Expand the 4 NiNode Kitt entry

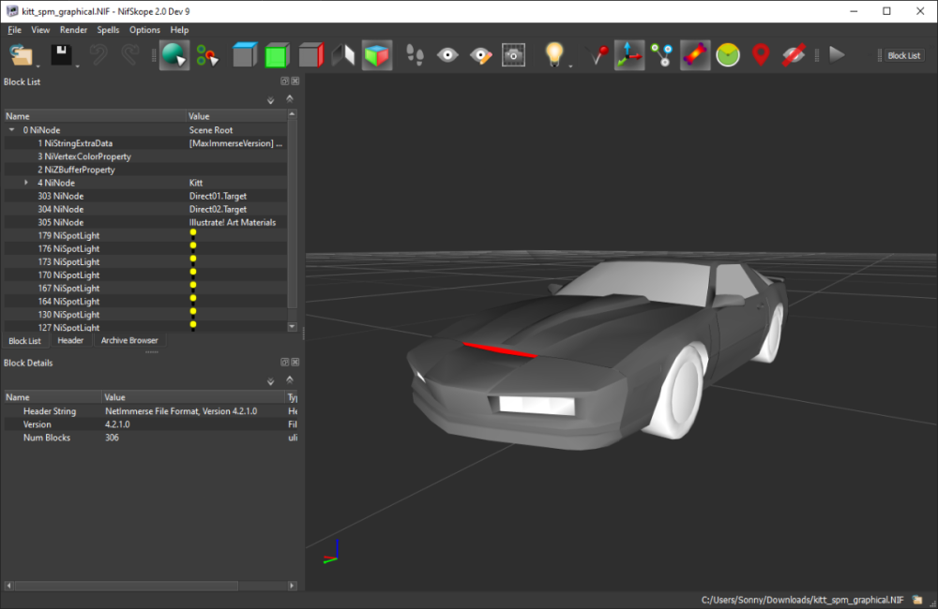pyautogui.click(x=25, y=183)
